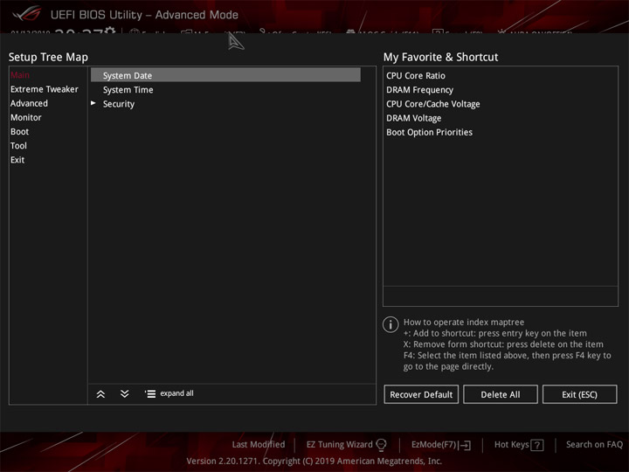The width and height of the screenshot is (629, 472).
Task: Select the Tool section
Action: point(18,145)
